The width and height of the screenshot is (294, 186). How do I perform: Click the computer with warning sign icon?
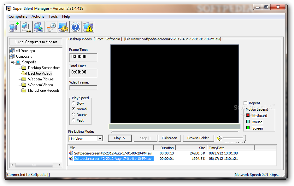[x=88, y=27]
